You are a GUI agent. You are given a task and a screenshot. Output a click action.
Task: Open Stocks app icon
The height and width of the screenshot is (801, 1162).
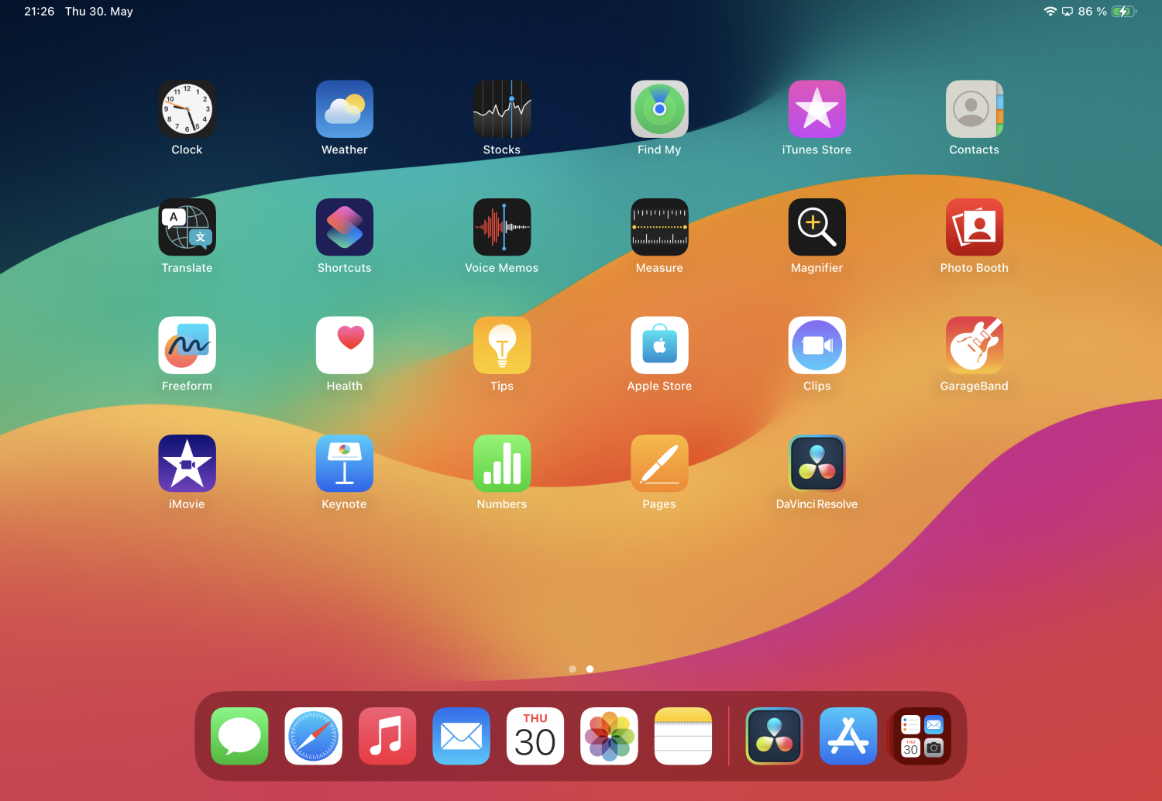502,109
